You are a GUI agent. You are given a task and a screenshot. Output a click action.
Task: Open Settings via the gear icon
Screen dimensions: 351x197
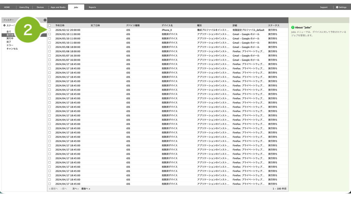[337, 7]
